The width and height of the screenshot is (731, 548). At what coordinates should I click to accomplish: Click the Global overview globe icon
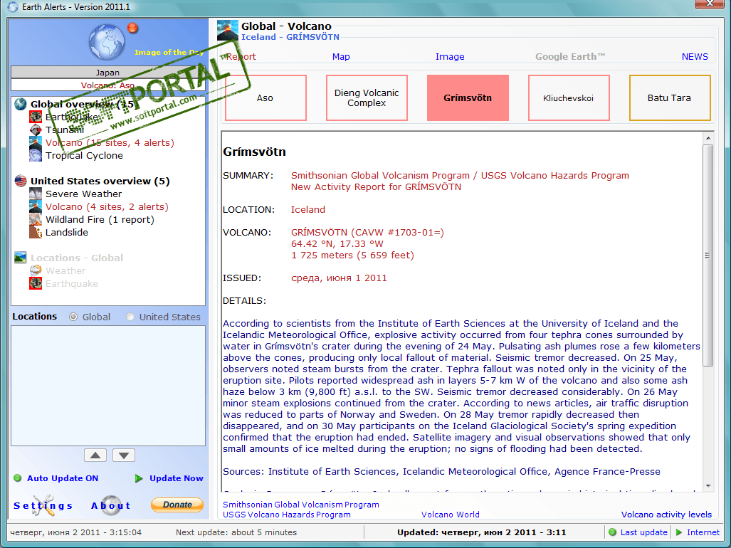(20, 104)
